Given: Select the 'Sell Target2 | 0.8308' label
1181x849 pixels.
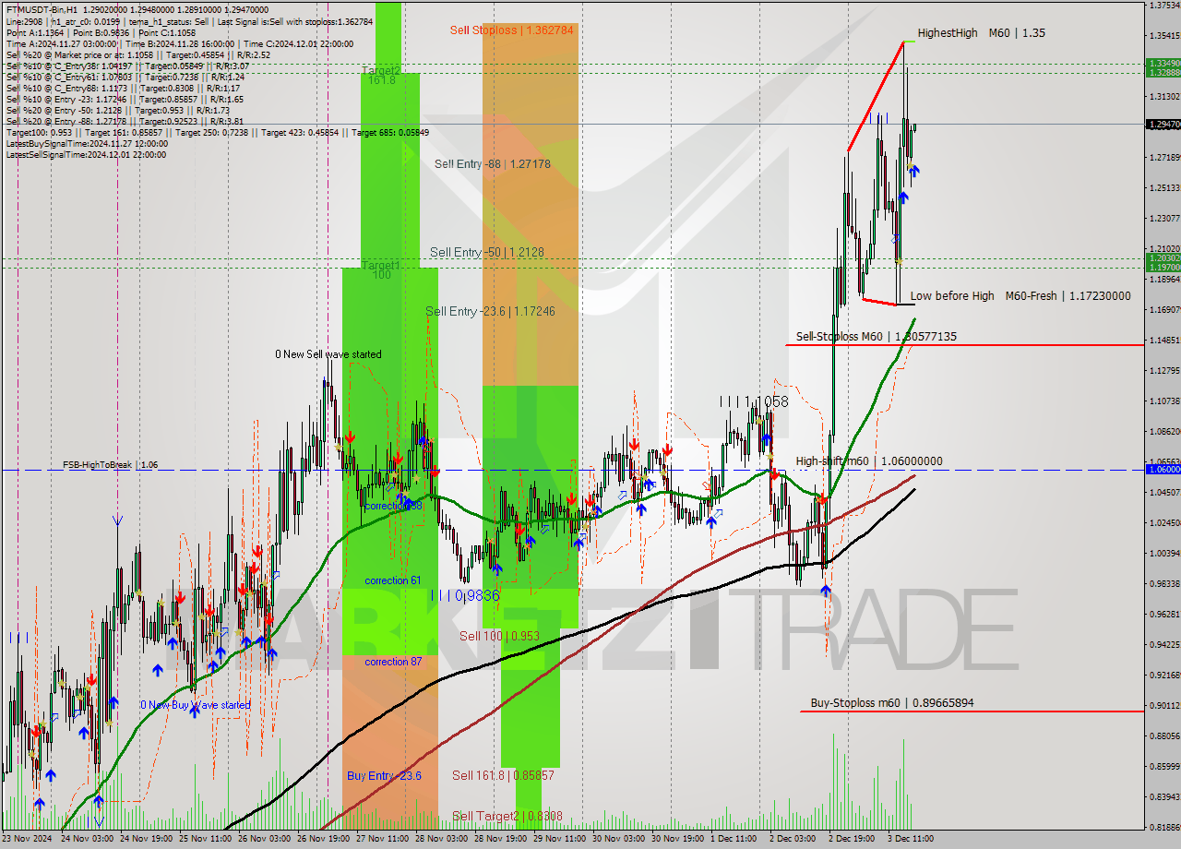Looking at the screenshot, I should tap(507, 817).
